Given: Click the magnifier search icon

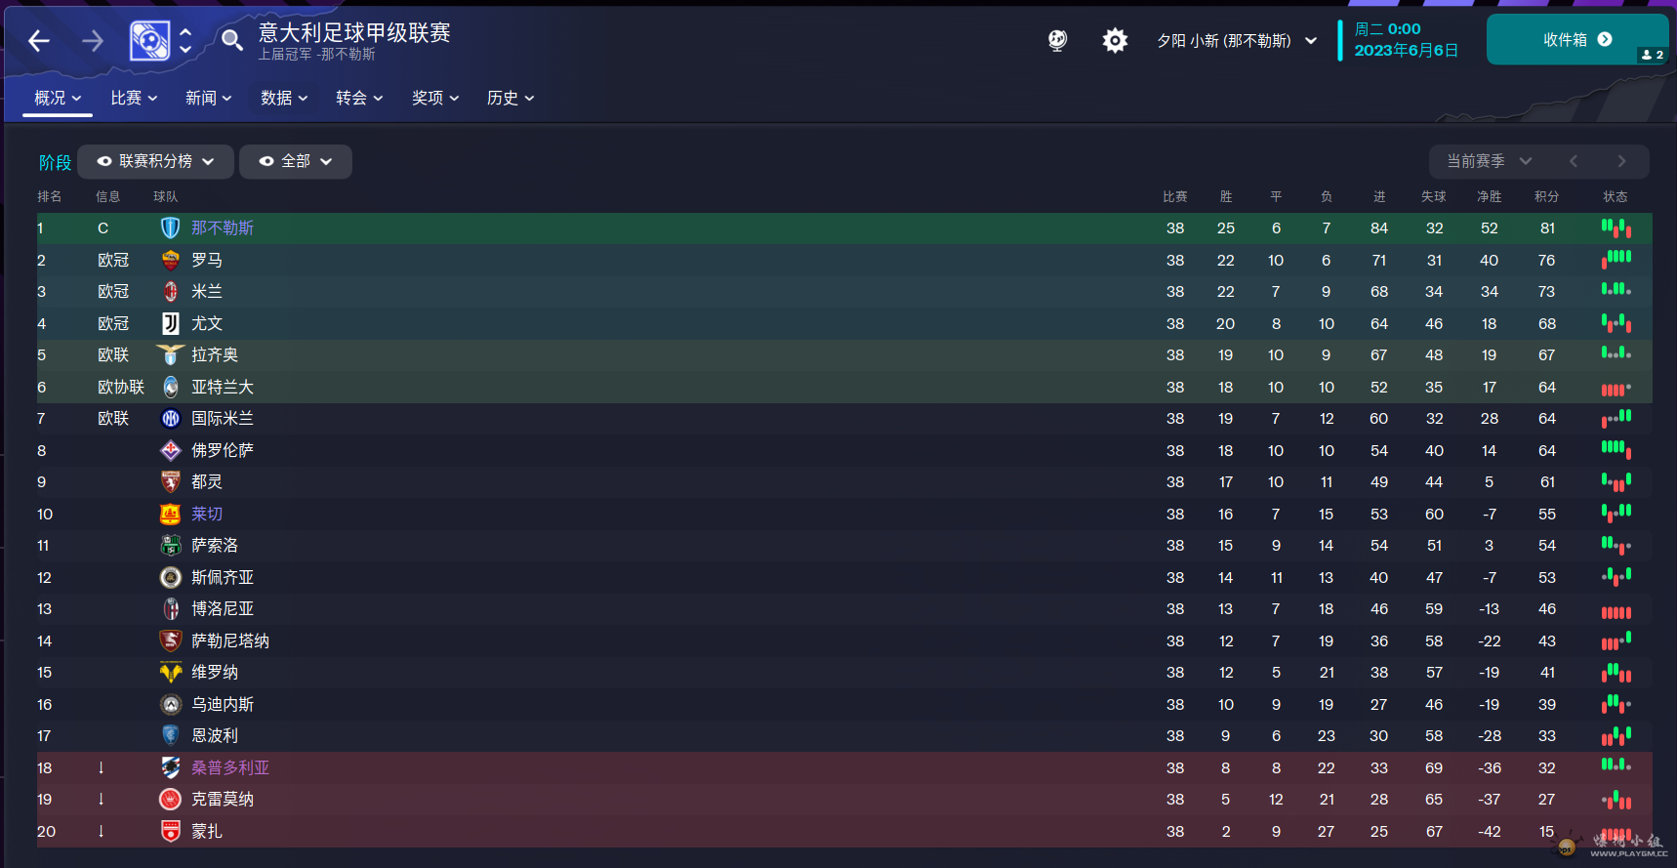Looking at the screenshot, I should tap(231, 40).
